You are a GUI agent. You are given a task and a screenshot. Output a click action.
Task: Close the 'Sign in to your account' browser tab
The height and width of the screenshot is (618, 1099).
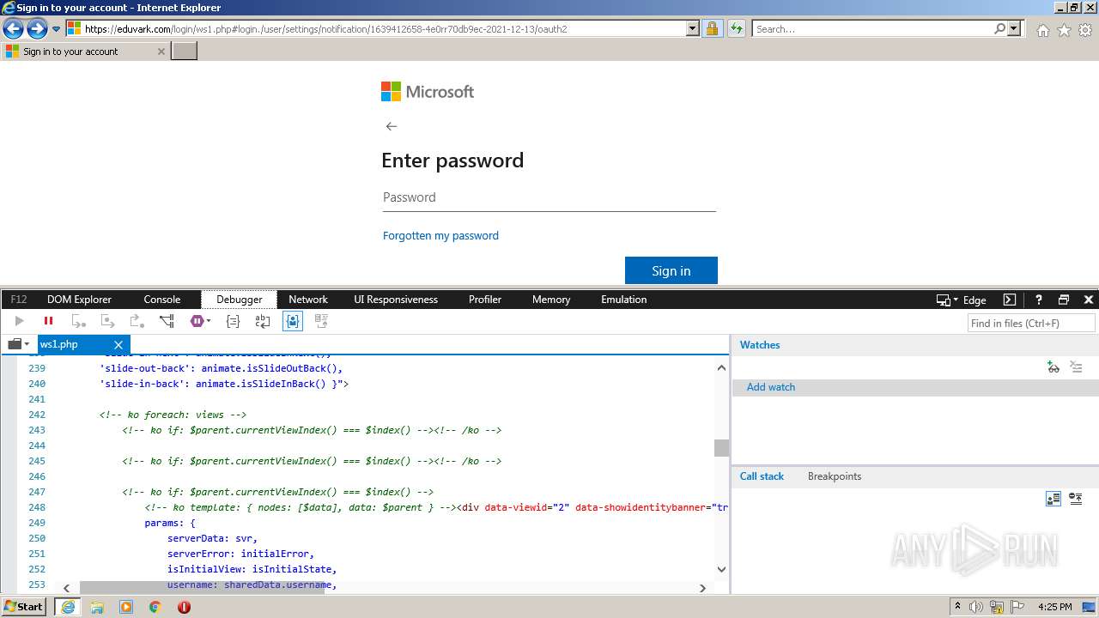[161, 51]
